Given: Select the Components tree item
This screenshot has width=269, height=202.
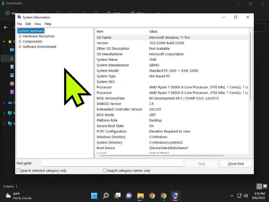Looking at the screenshot, I should click(x=32, y=42).
